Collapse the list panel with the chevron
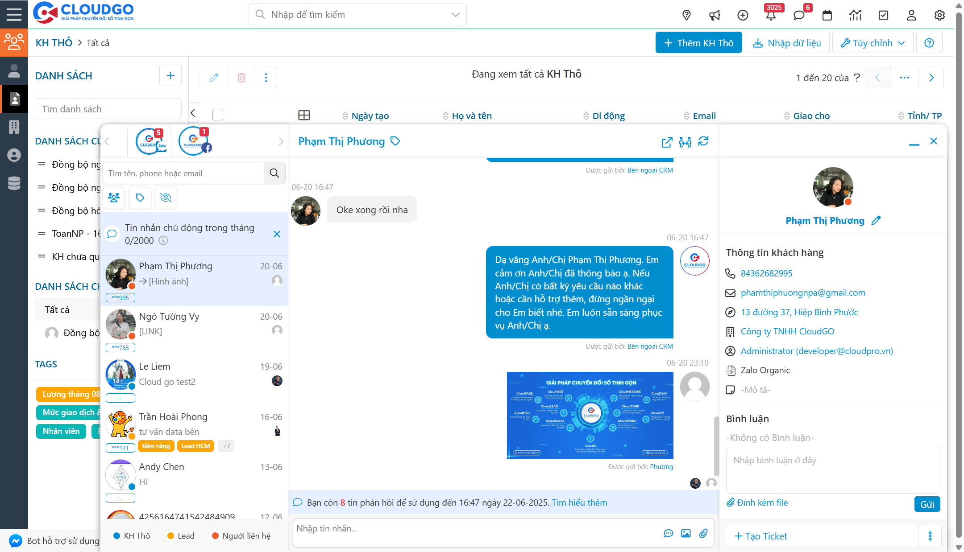The width and height of the screenshot is (964, 552). click(193, 112)
